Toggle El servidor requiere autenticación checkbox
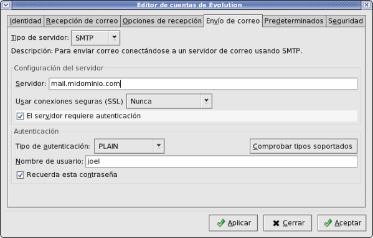 [x=20, y=116]
